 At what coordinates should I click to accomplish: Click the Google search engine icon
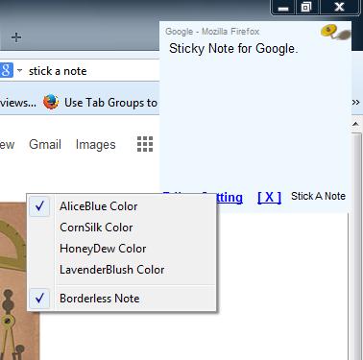[x=6, y=70]
